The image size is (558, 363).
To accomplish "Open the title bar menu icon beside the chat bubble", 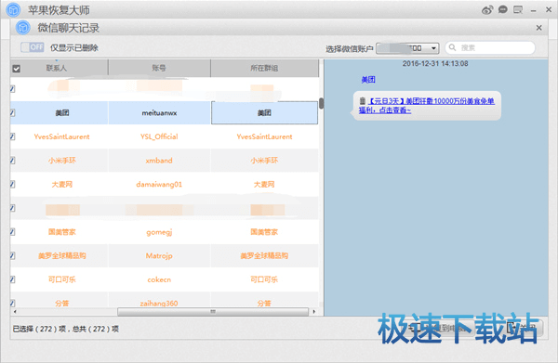I will pos(518,9).
